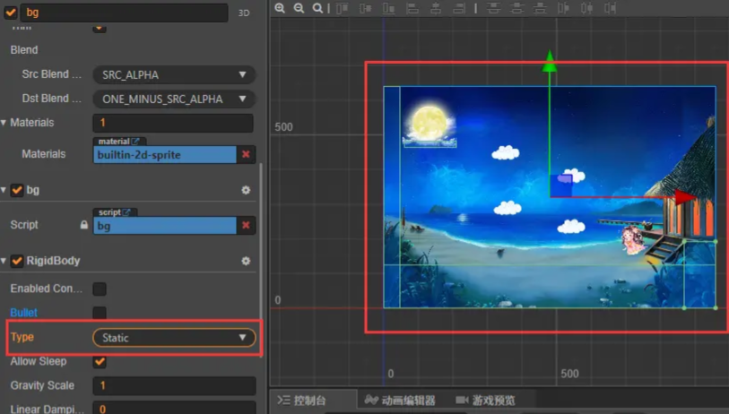Uncheck the Allow Sleep checkbox

100,361
